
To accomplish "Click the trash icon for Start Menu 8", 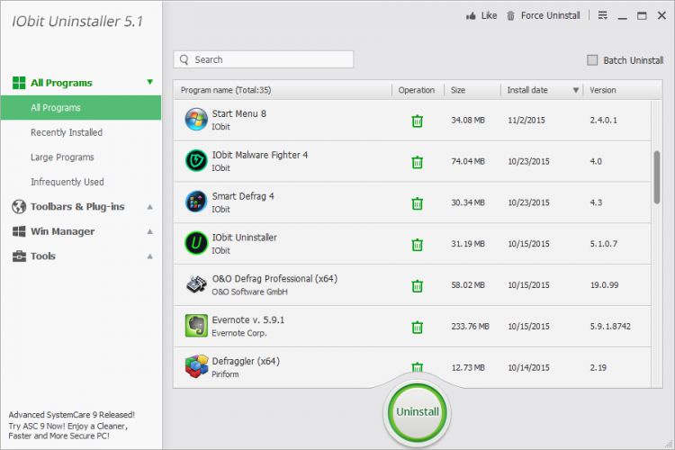I will (x=417, y=121).
